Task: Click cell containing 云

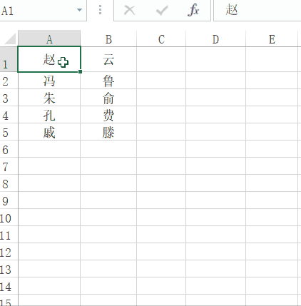Action: coord(108,59)
